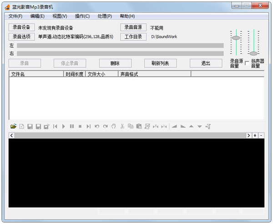Image resolution: width=273 pixels, height=224 pixels.
Task: Minimize the 蓝光影音Mp3录音机 window
Action: point(237,5)
